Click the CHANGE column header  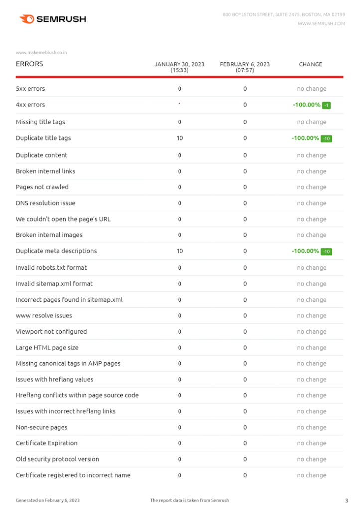310,64
